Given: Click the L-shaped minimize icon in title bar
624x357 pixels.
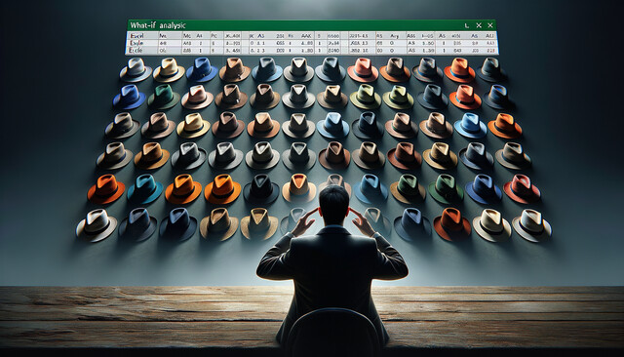Looking at the screenshot, I should tap(467, 25).
